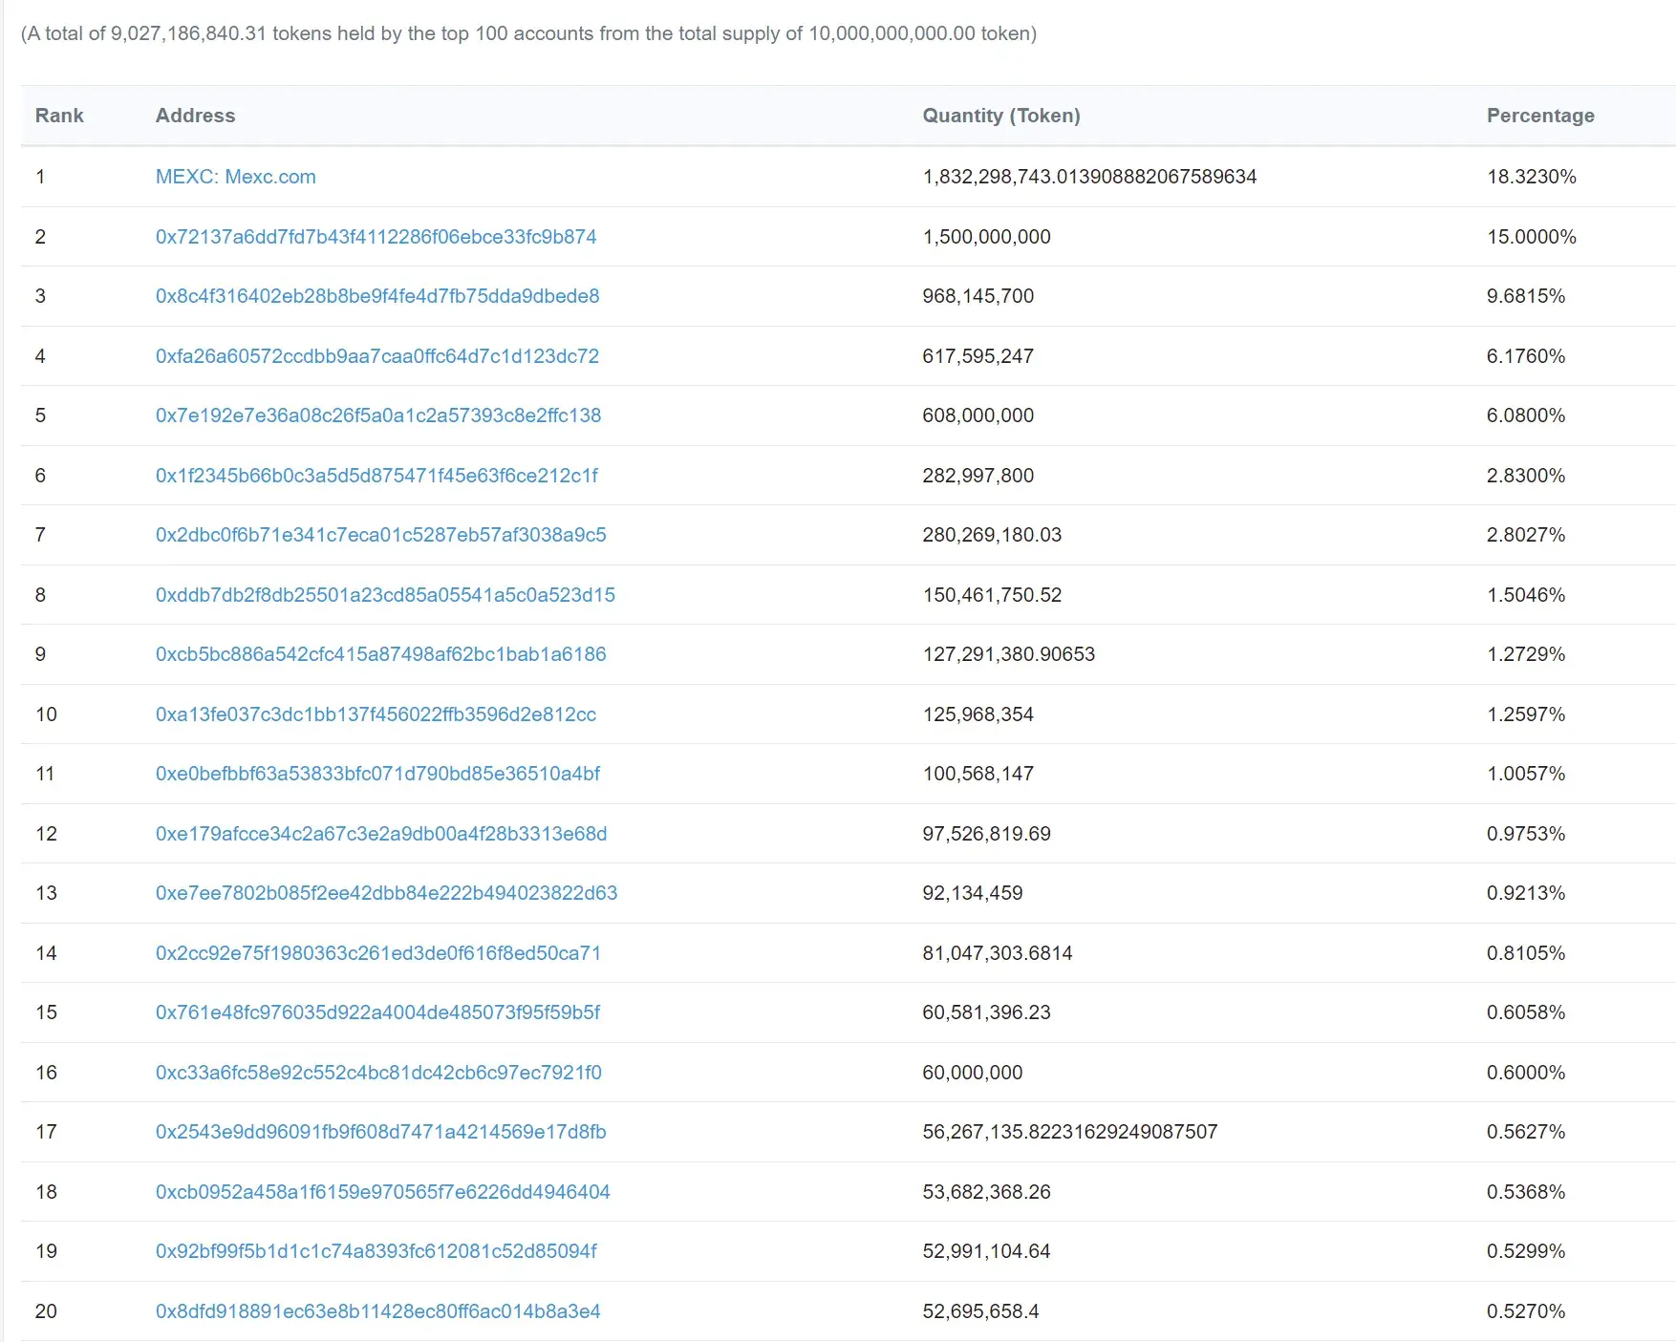Open address 0x2543e9dd96091fb9f608d7471a4214569e17d8fb
The image size is (1676, 1342).
tap(380, 1132)
